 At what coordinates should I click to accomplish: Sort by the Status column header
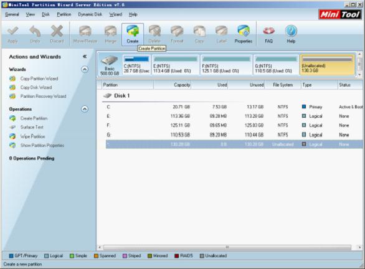350,85
